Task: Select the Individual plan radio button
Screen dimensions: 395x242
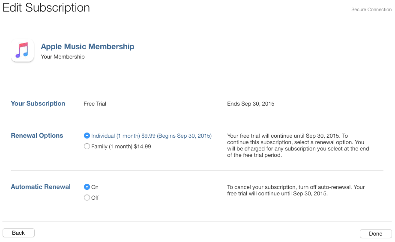Action: pyautogui.click(x=87, y=136)
